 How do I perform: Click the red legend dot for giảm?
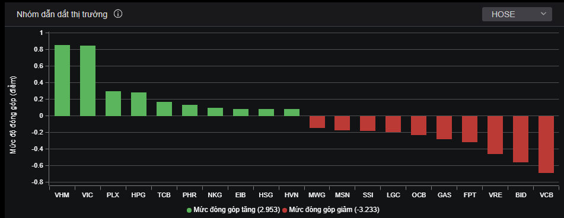(285, 210)
